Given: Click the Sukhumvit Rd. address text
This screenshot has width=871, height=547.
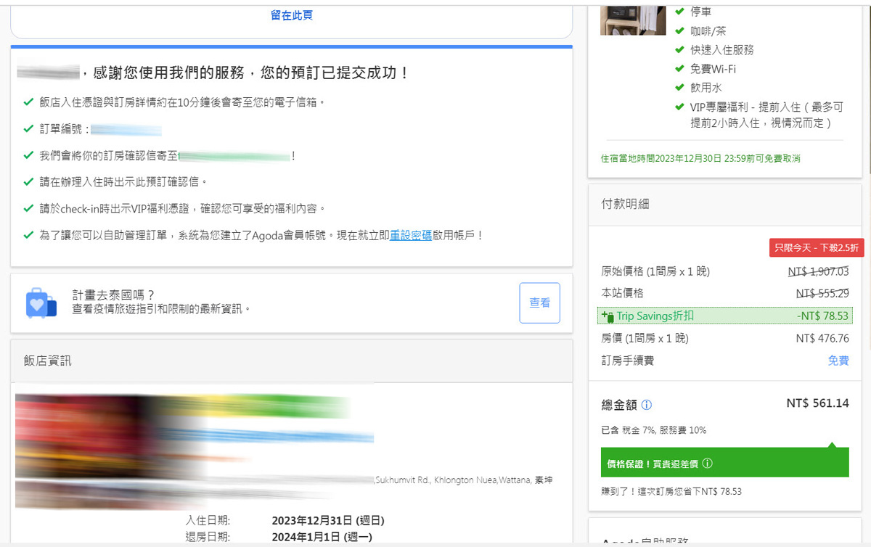Looking at the screenshot, I should (x=464, y=480).
